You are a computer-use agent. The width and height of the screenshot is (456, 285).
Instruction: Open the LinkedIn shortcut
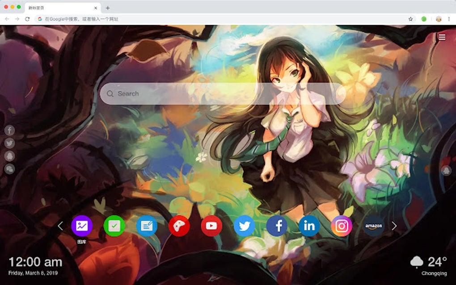(309, 226)
